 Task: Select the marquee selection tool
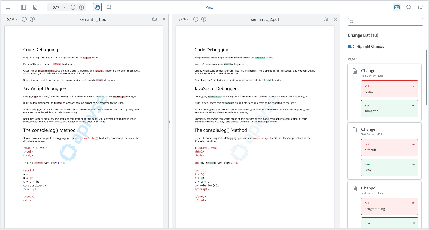[x=109, y=7]
